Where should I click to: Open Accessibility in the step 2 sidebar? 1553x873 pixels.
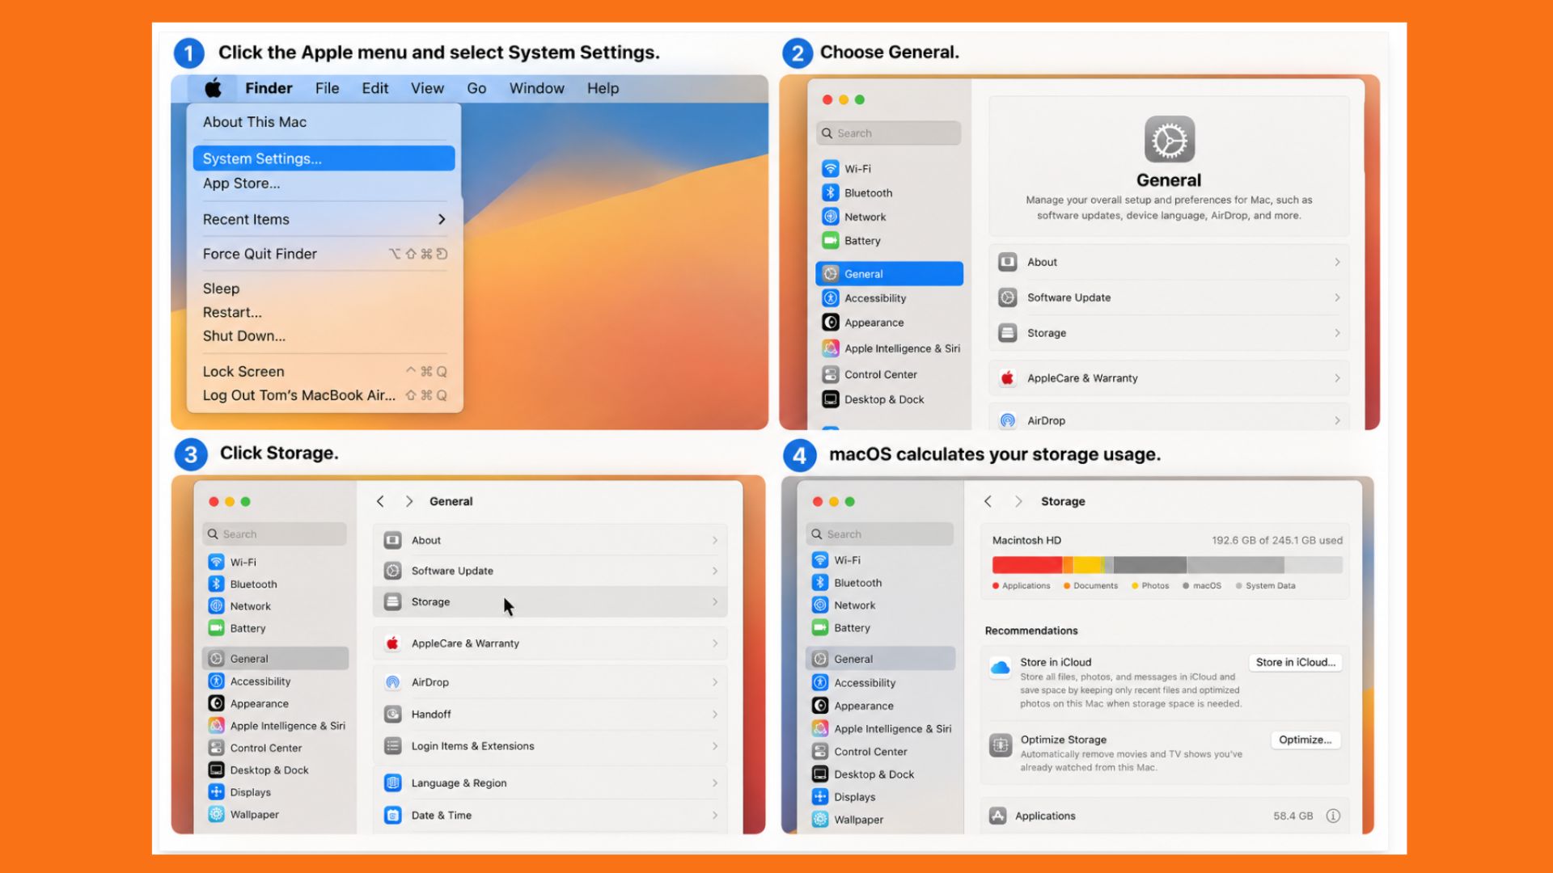874,298
